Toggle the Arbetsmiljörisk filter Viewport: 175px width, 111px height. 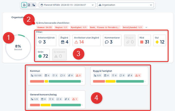tap(46, 40)
